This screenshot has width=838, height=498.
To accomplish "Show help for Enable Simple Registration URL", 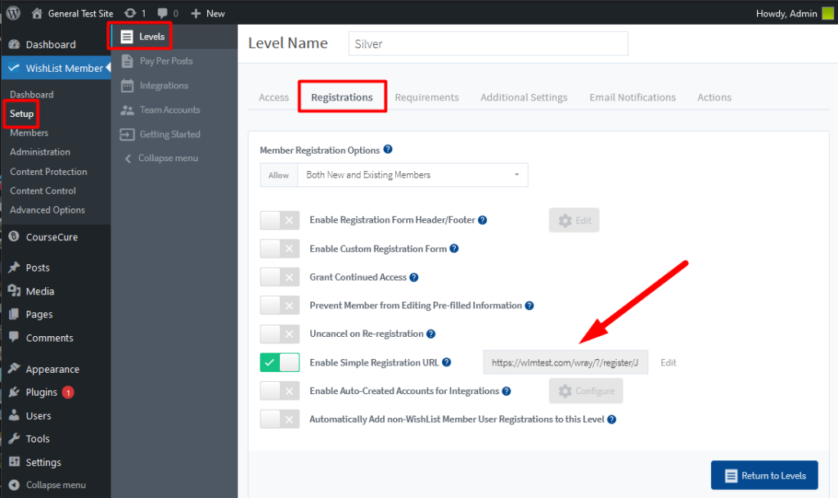I will 446,362.
